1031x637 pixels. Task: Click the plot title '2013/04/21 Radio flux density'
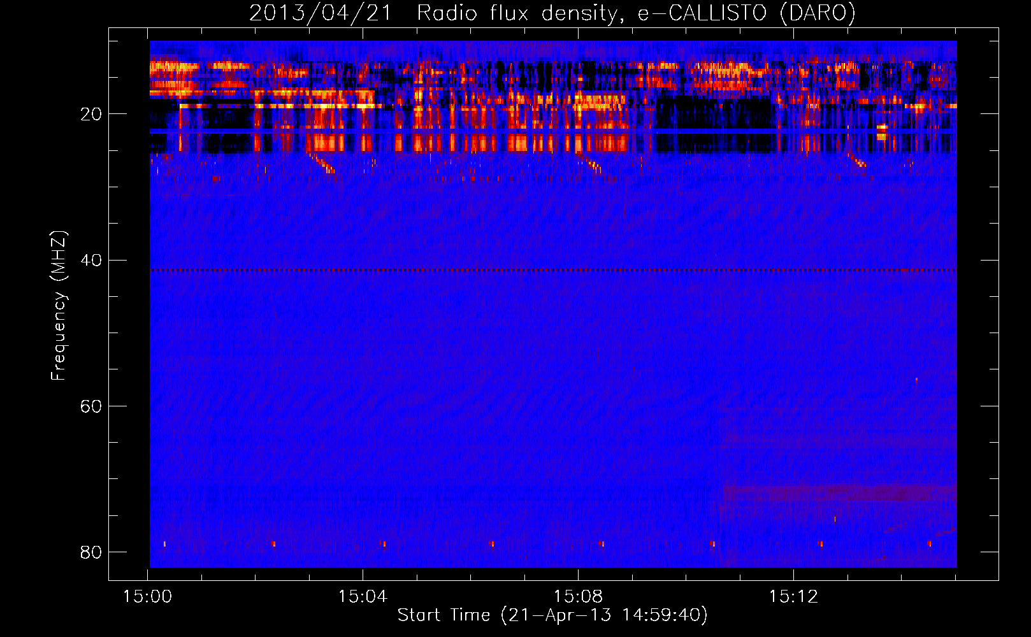[x=552, y=13]
